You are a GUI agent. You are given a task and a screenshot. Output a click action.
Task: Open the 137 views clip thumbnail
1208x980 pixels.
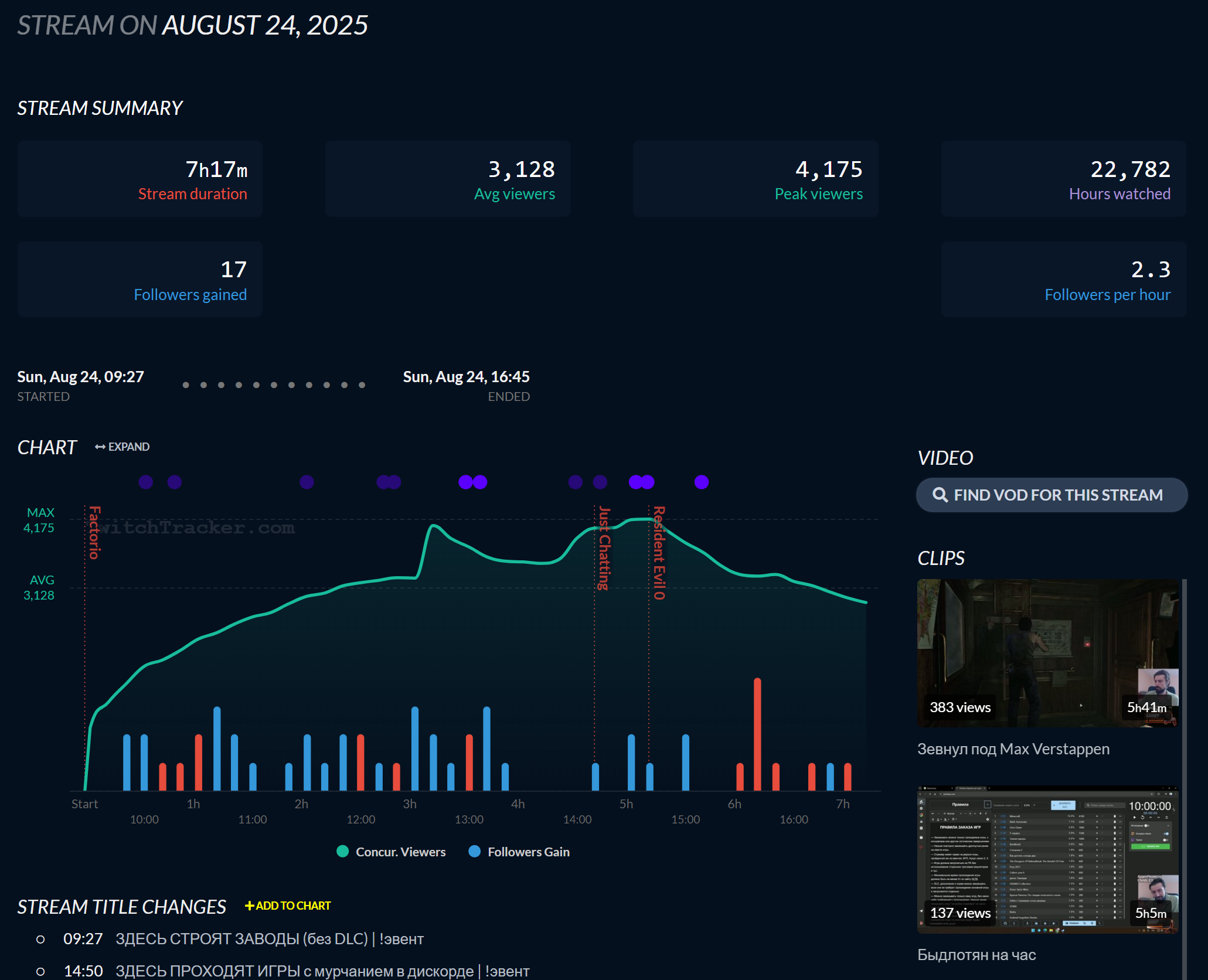(x=1047, y=859)
